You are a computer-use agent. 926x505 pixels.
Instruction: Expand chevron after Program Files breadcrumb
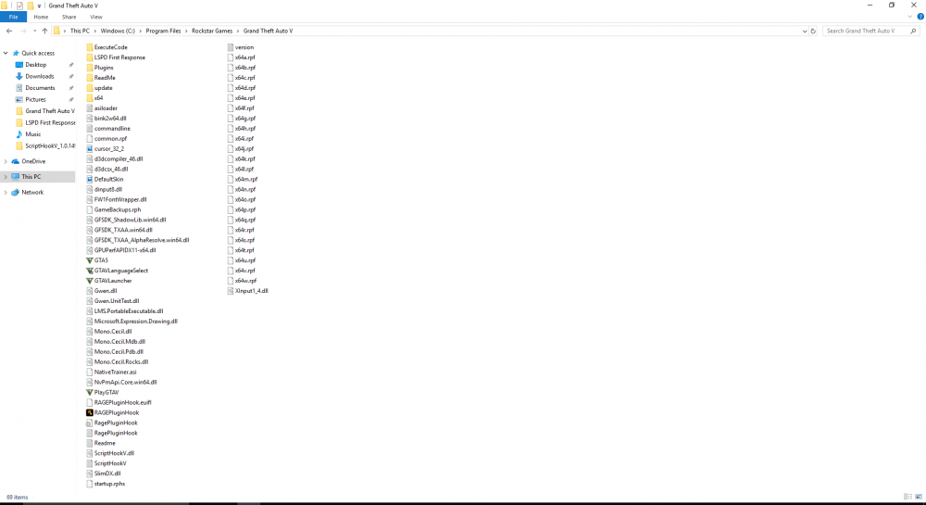[x=187, y=31]
